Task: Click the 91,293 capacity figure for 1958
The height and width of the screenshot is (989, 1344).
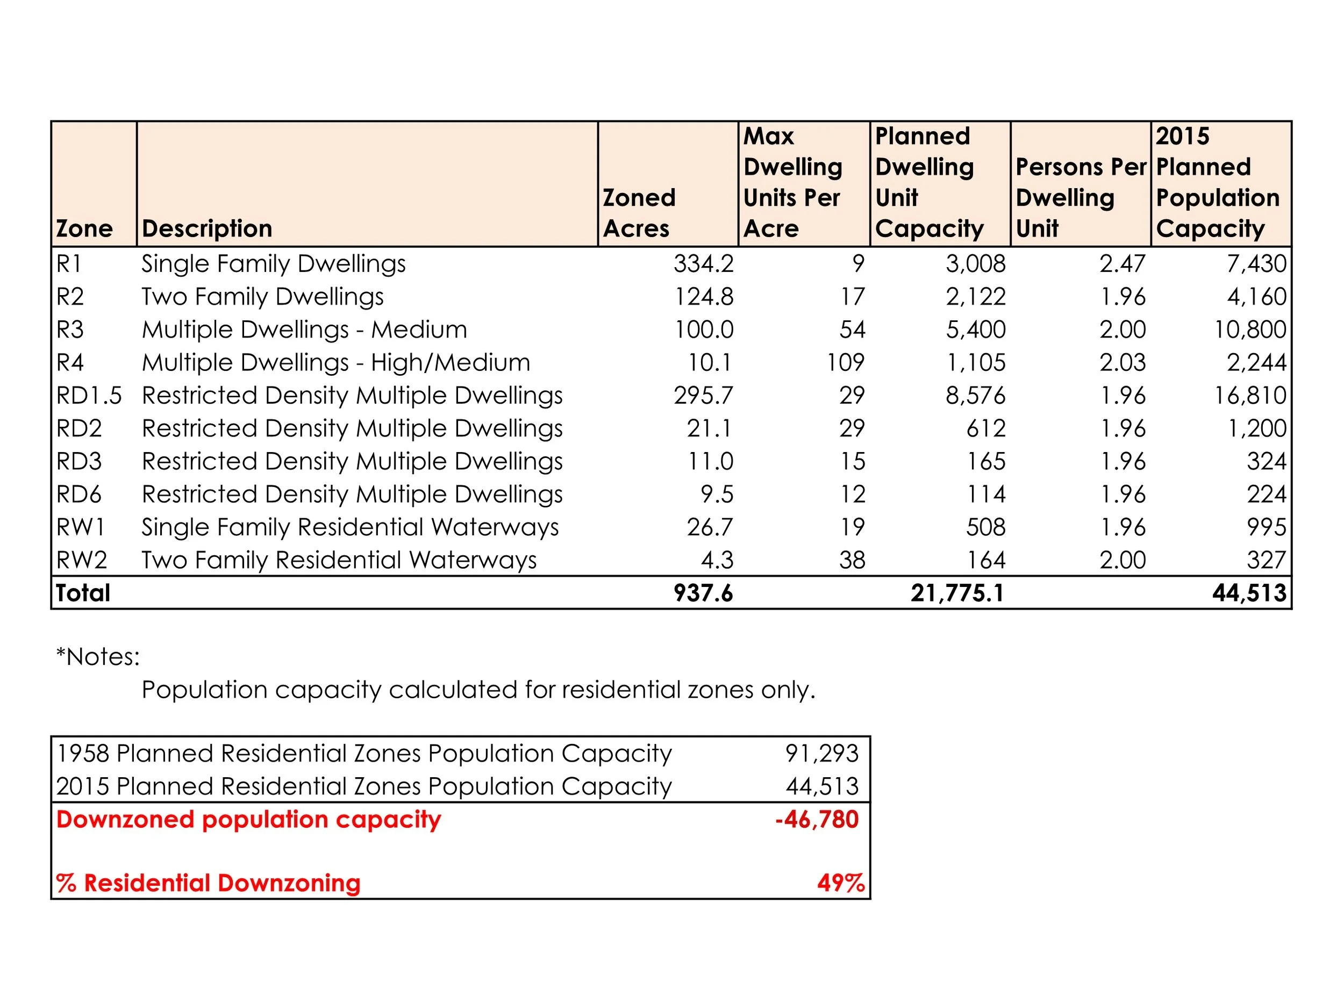Action: click(x=822, y=753)
